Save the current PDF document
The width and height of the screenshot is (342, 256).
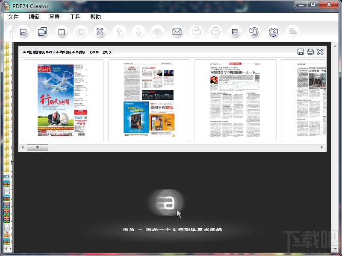pos(23,32)
